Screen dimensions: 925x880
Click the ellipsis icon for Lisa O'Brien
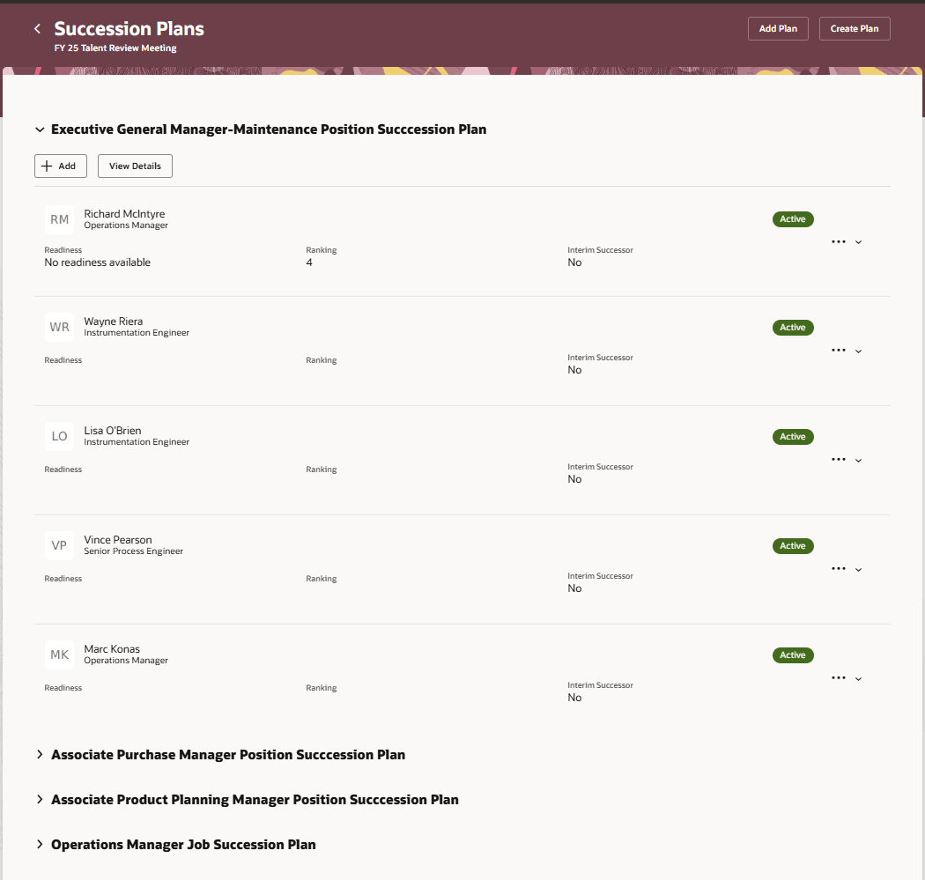[838, 459]
